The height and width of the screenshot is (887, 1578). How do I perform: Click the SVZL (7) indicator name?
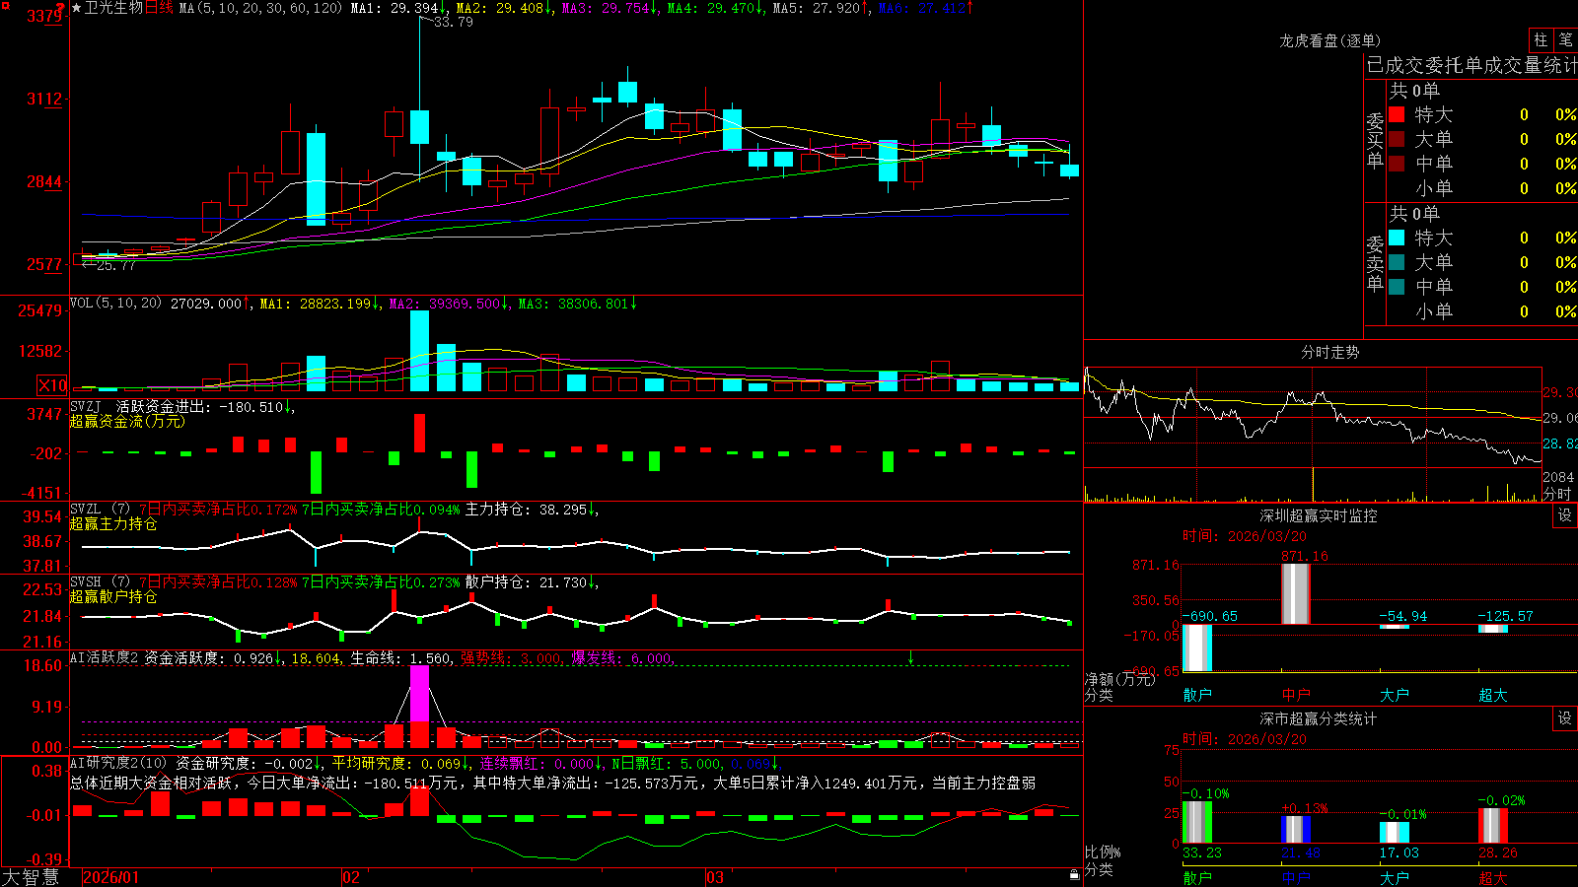tap(100, 509)
